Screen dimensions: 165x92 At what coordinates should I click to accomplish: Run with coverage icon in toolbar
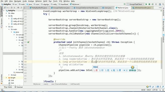pyautogui.click(x=153, y=4)
